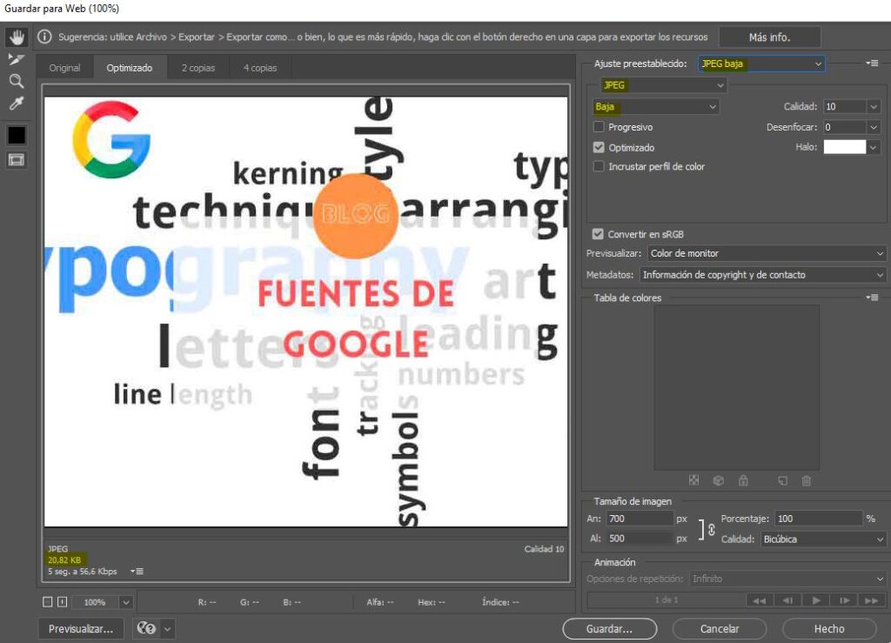Viewport: 891px width, 643px height.
Task: Switch to the 2 copias tab
Action: (x=198, y=68)
